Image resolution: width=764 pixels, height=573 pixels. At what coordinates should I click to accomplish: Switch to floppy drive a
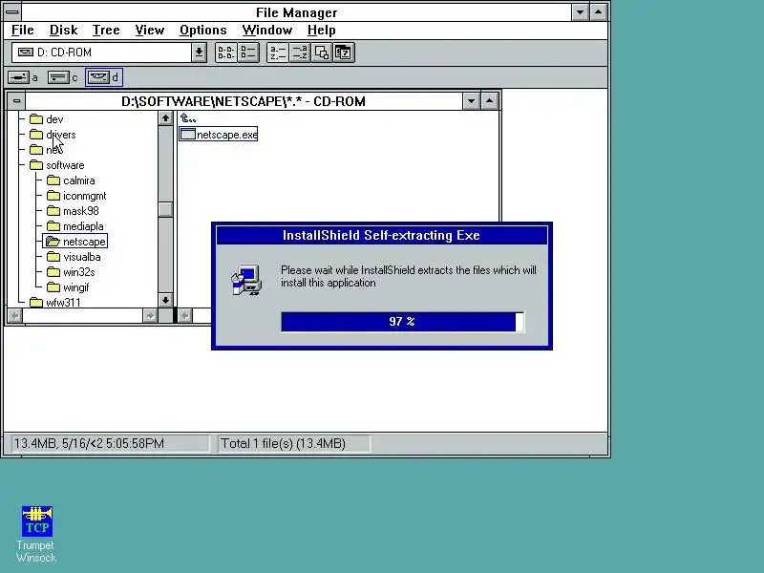pyautogui.click(x=23, y=77)
